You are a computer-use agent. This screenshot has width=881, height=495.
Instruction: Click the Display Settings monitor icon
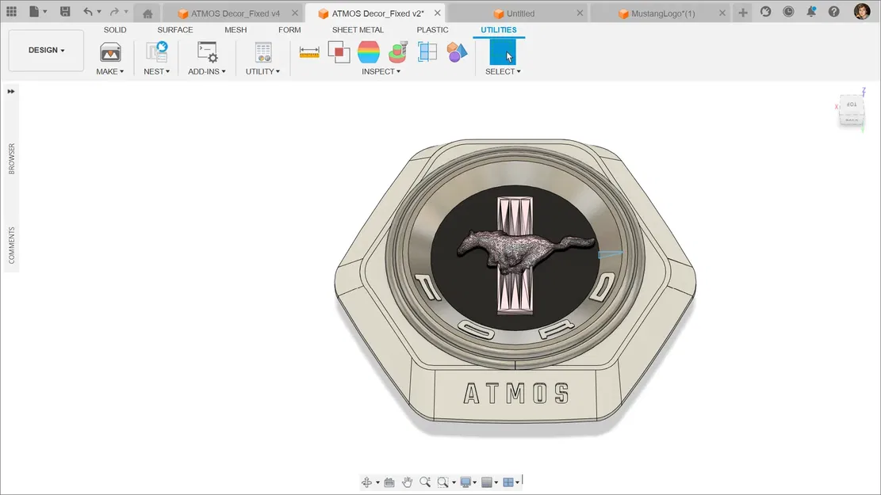click(x=466, y=482)
